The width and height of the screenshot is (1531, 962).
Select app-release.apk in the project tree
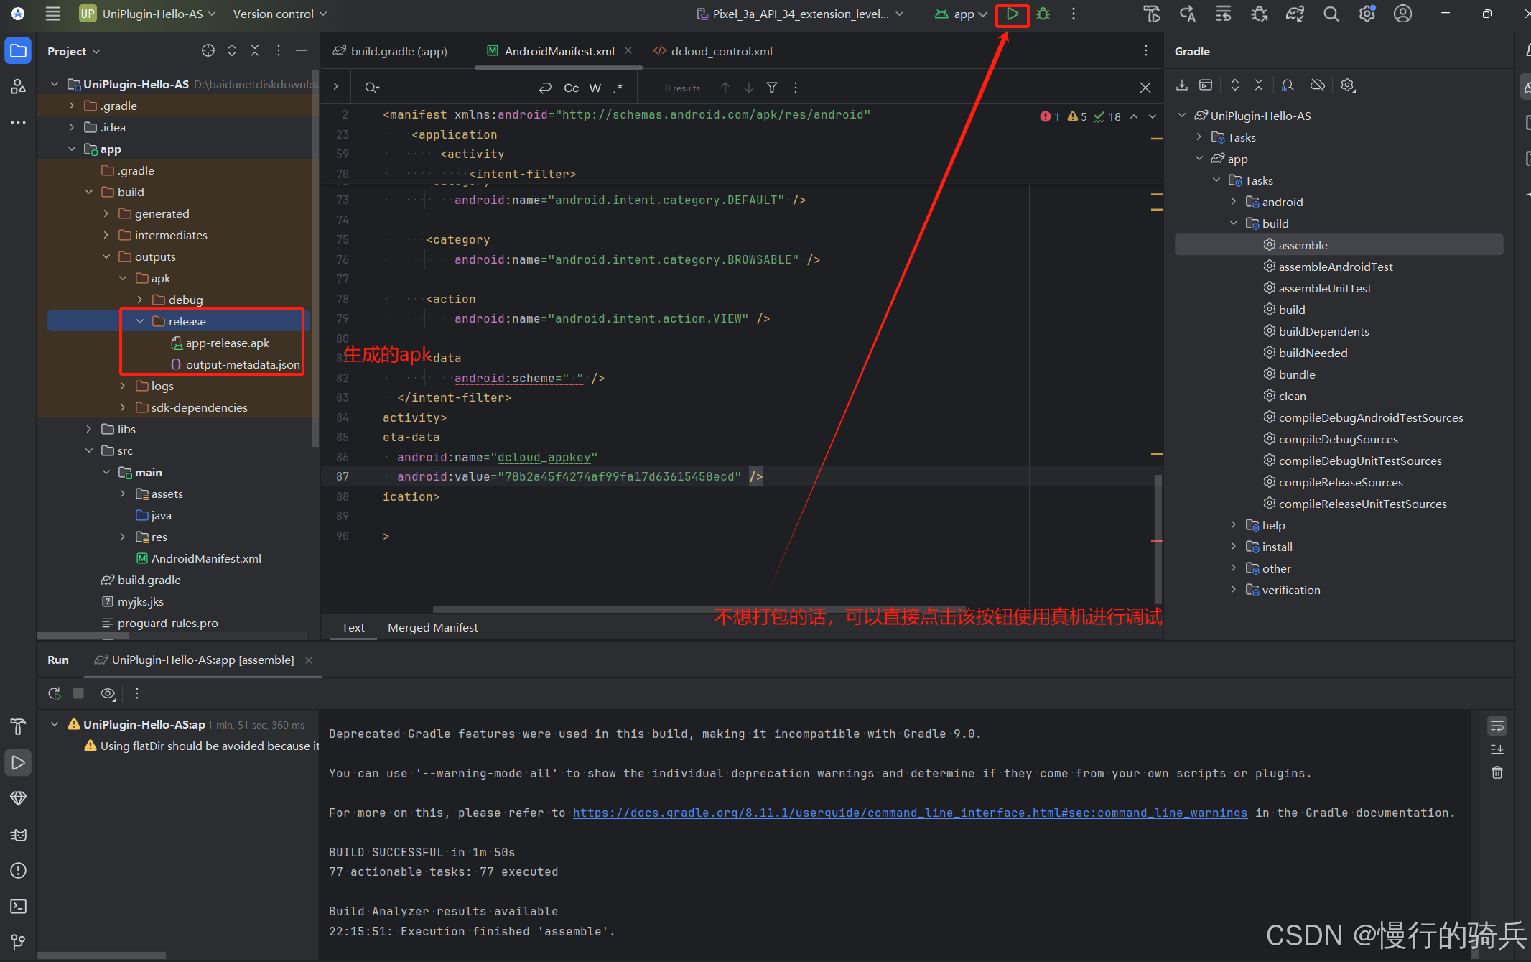click(227, 343)
